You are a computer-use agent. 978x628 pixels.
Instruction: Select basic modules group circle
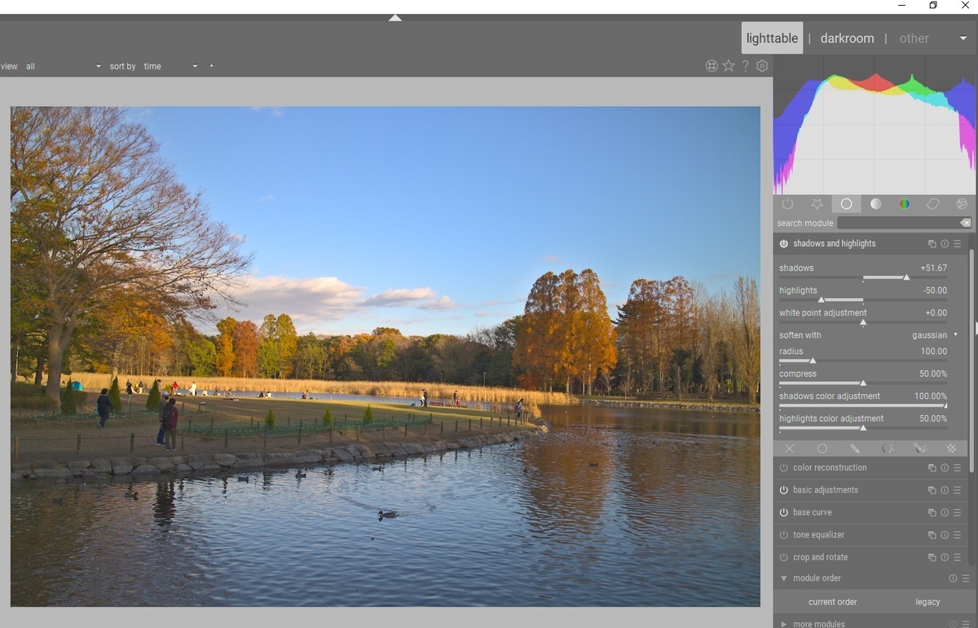[846, 204]
